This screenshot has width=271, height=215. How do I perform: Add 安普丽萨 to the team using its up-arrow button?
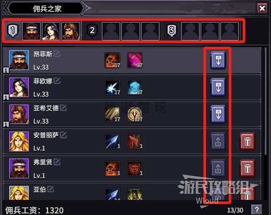pos(218,141)
